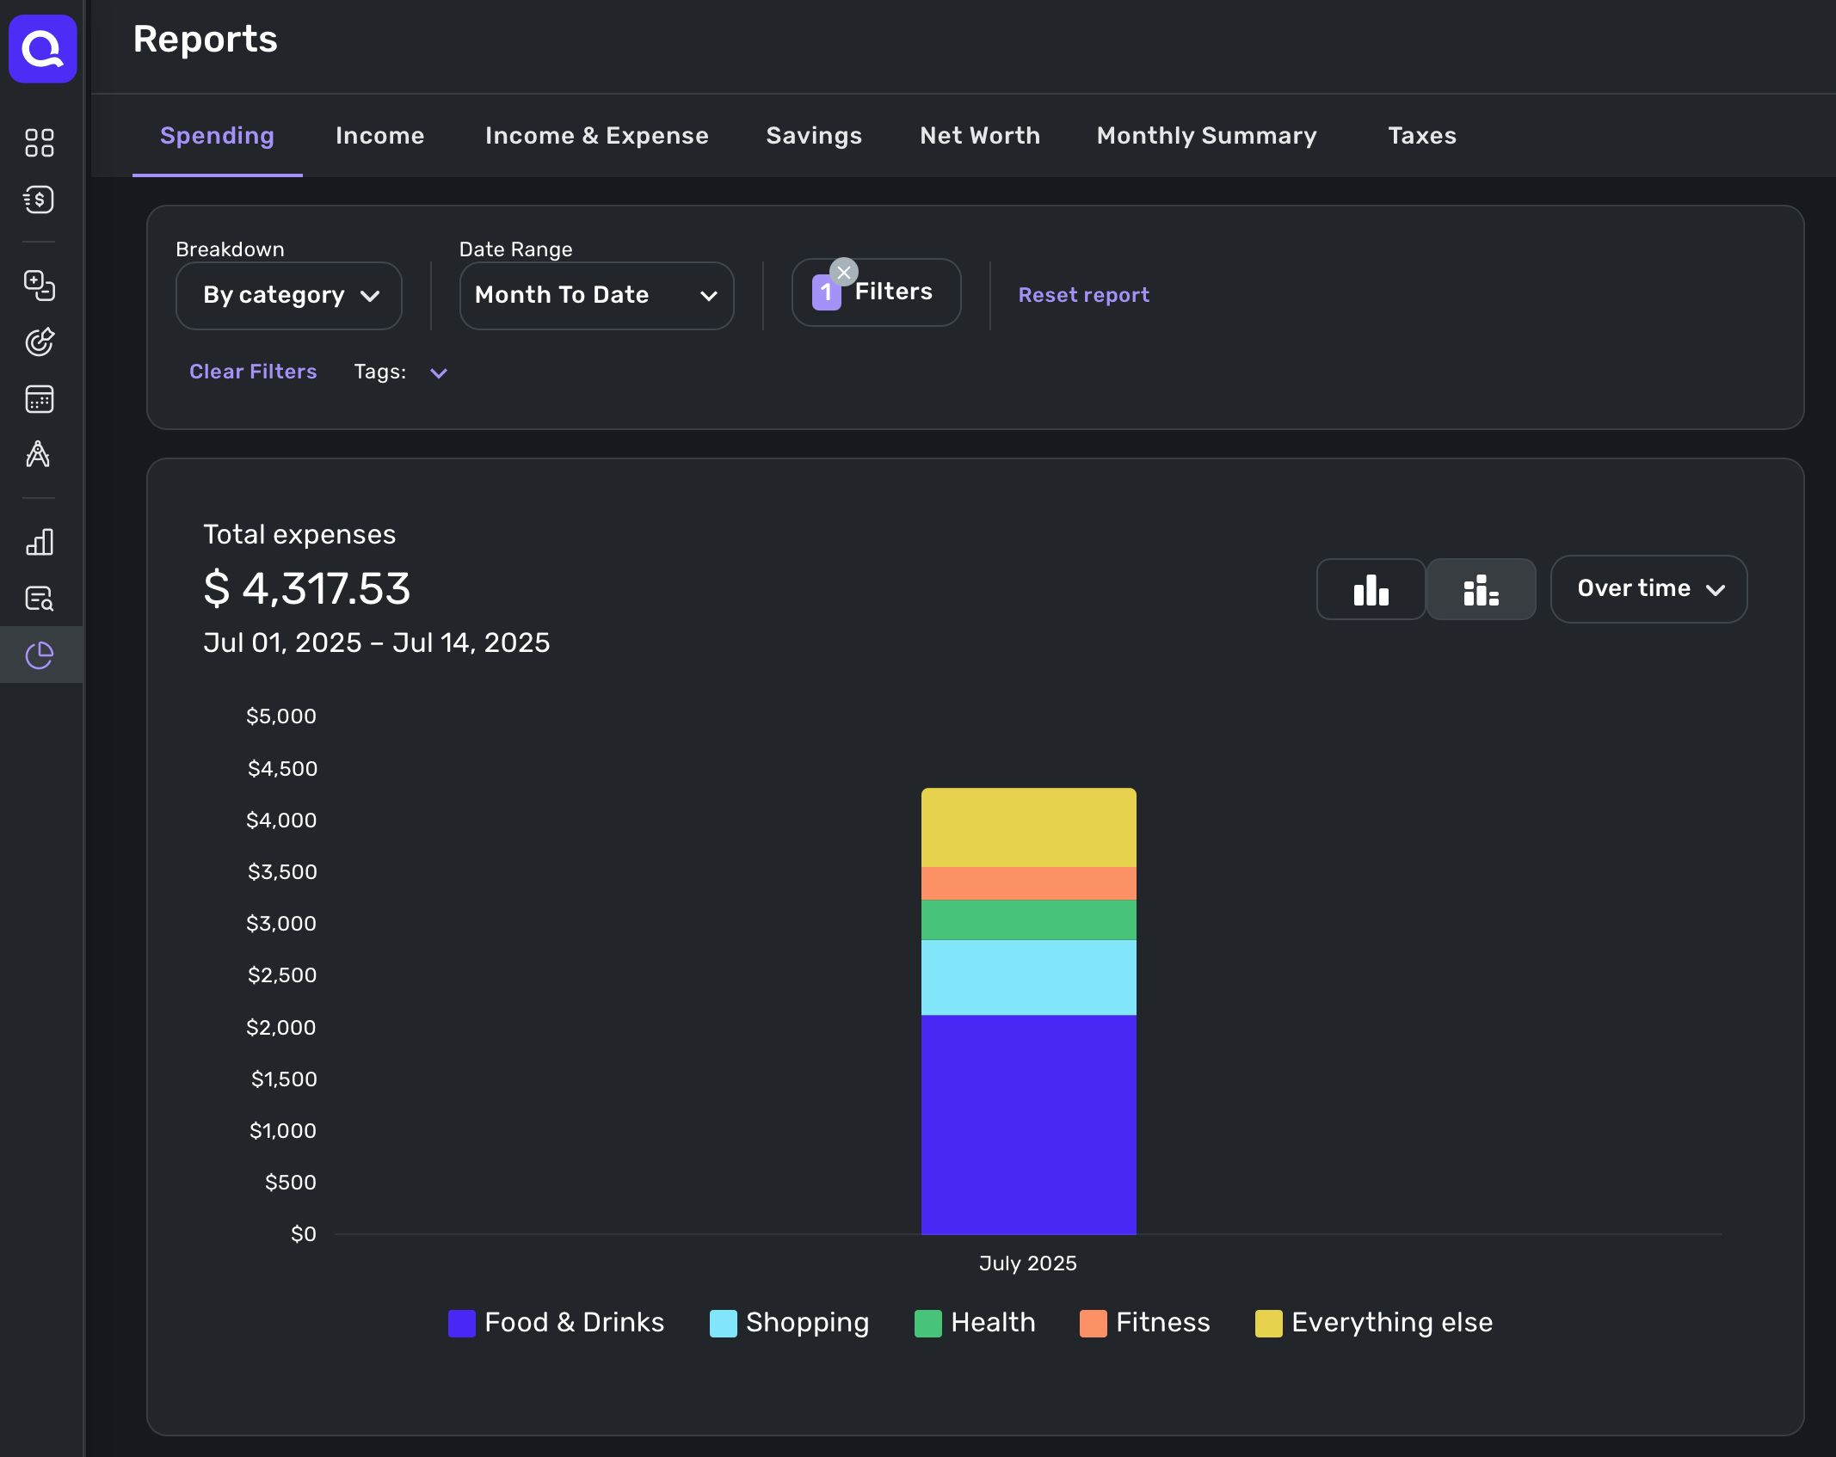Click the search transactions icon in sidebar
Viewport: 1836px width, 1457px height.
pyautogui.click(x=40, y=599)
